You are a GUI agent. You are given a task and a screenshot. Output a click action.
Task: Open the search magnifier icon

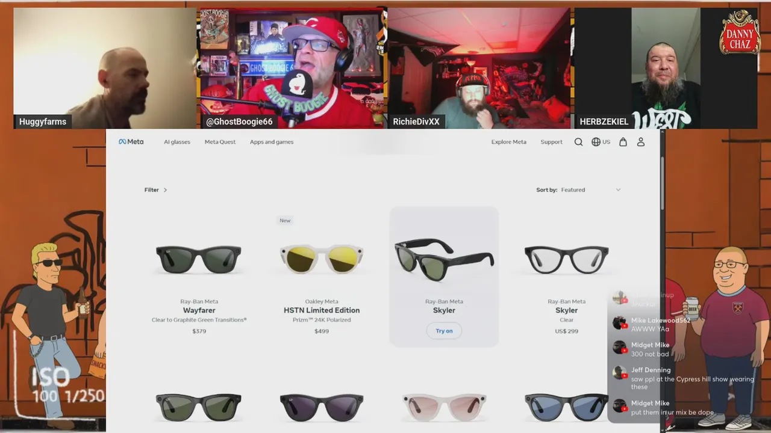(578, 142)
